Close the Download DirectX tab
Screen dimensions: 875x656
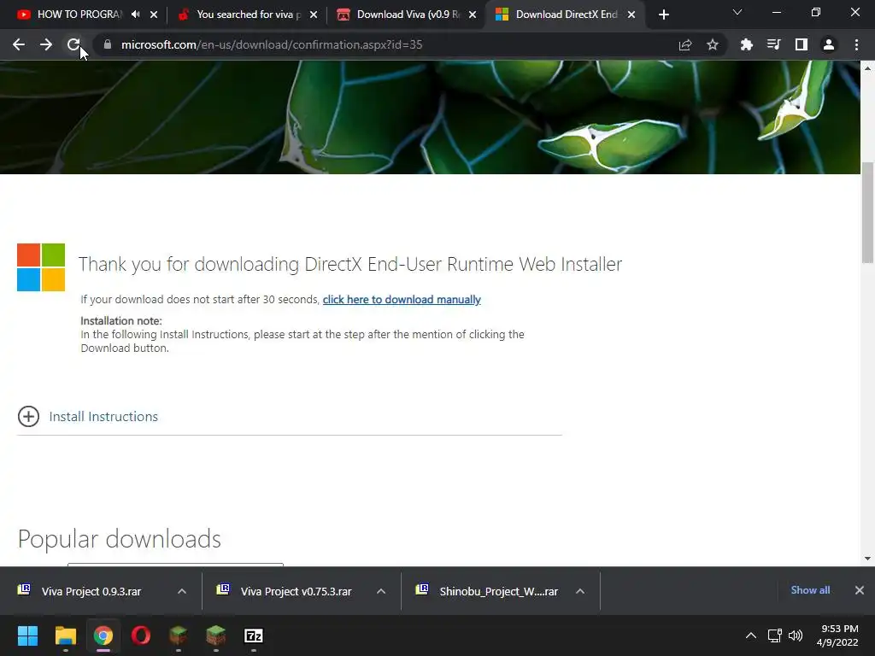point(631,15)
